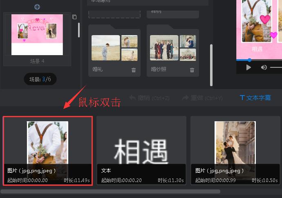The height and width of the screenshot is (198, 282).
Task: Click 撤销 (Ctrl+Z) undo button
Action: [x=150, y=98]
